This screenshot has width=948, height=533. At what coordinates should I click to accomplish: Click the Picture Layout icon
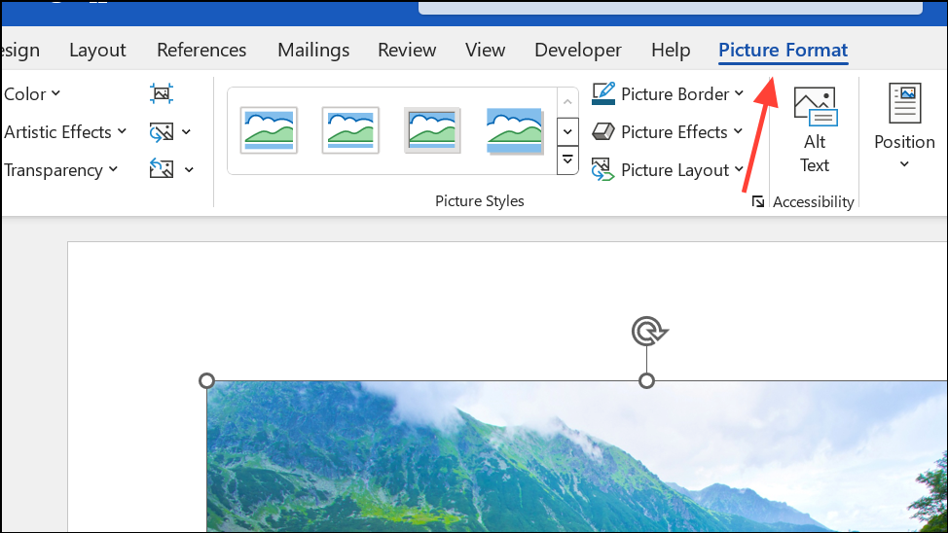[x=602, y=170]
